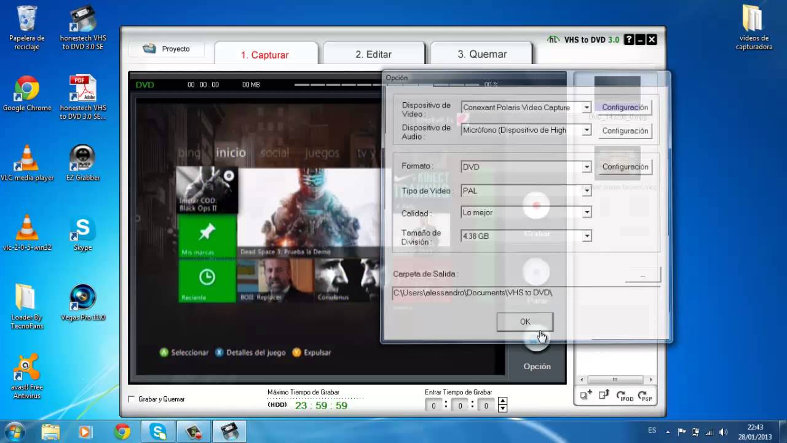Expand the Dispositivo de Audio dropdown
Screen dimensions: 787x443
coord(587,130)
